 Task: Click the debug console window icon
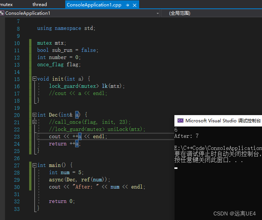[180, 120]
